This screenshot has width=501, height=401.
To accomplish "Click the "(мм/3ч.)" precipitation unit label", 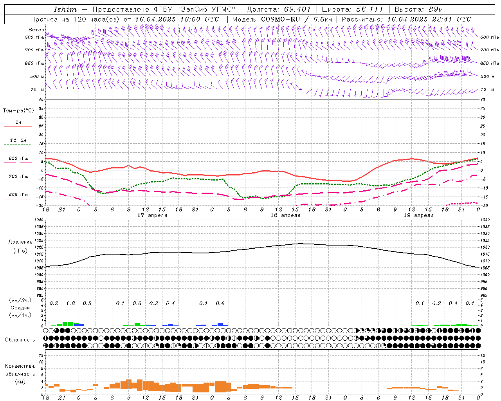I will [20, 300].
